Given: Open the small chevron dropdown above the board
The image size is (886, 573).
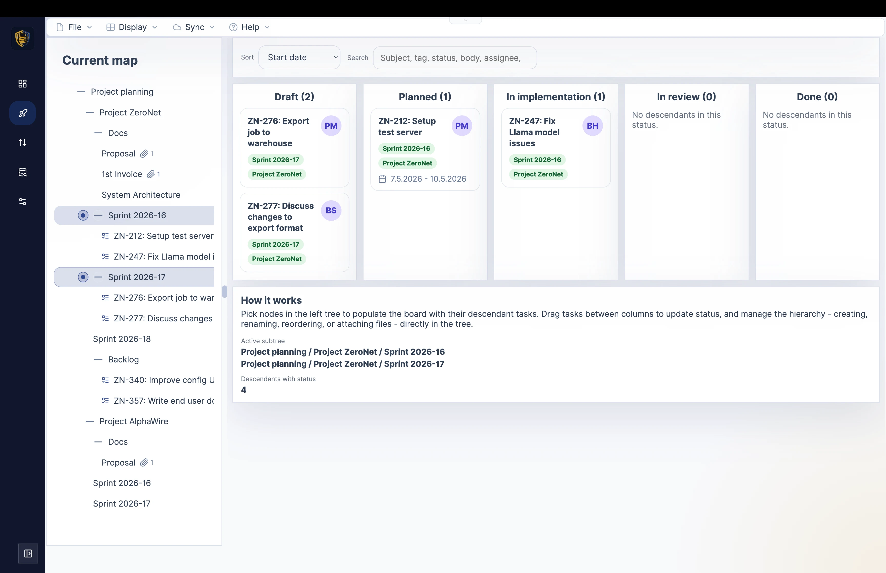Looking at the screenshot, I should click(465, 21).
